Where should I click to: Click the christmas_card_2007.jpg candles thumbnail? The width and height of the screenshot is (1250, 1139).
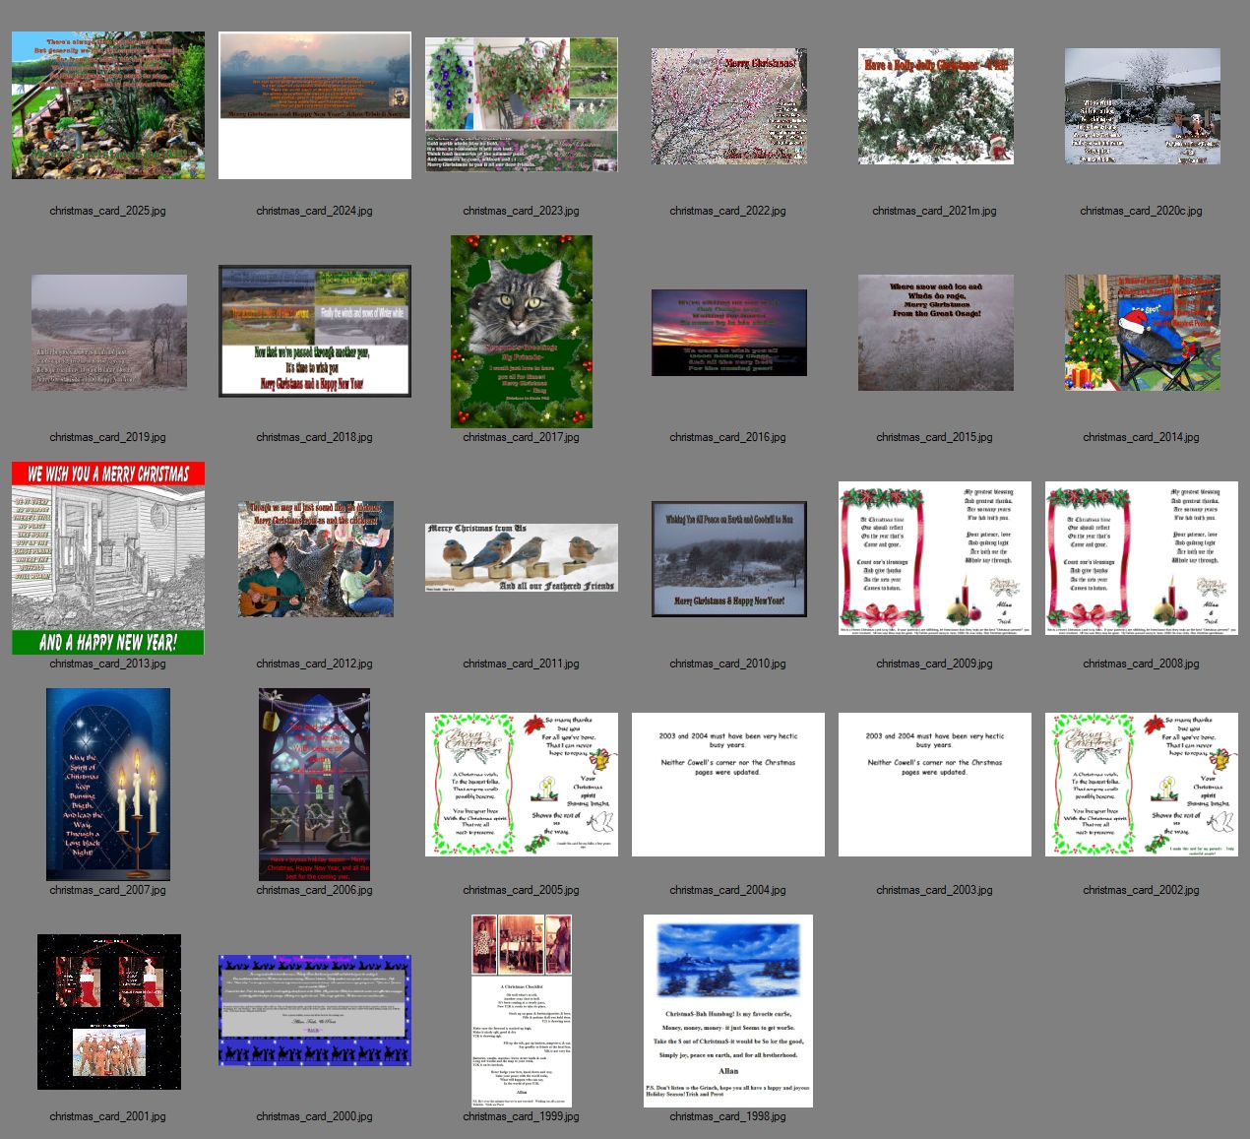(108, 784)
